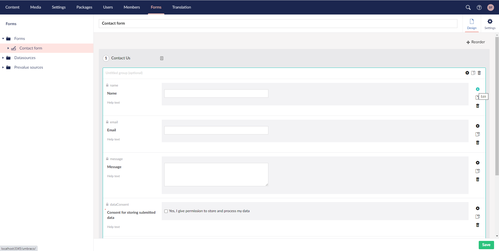Copy the Message field
Screen dimensions: 499x251
478,171
